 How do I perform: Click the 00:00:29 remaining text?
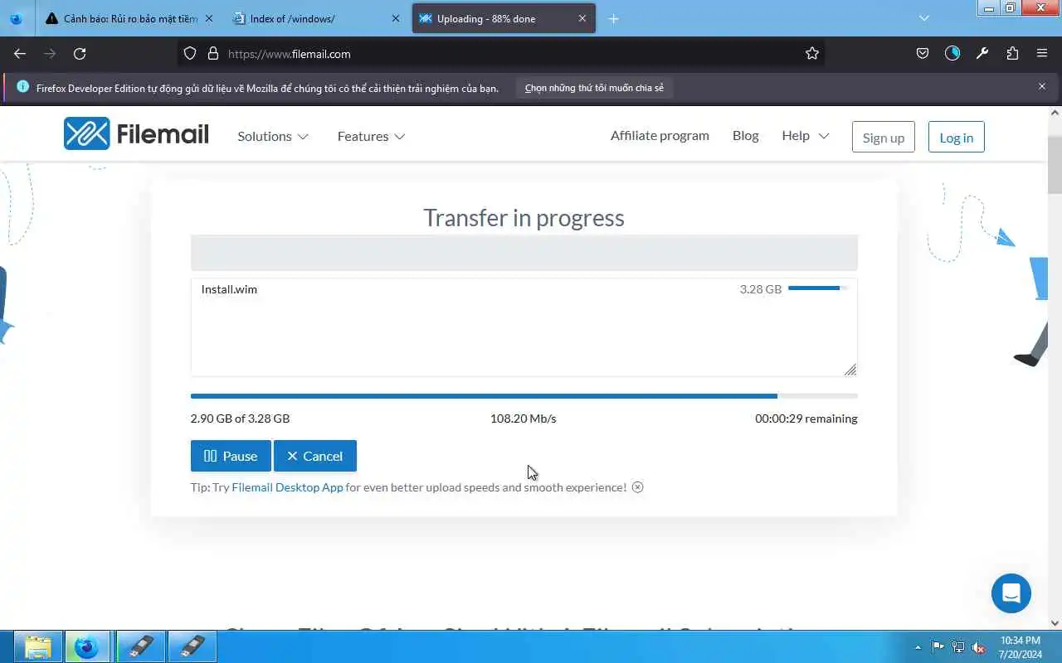coord(806,419)
